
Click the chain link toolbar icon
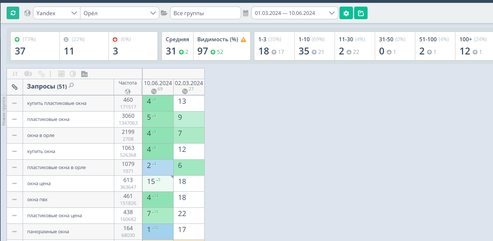[x=42, y=74]
